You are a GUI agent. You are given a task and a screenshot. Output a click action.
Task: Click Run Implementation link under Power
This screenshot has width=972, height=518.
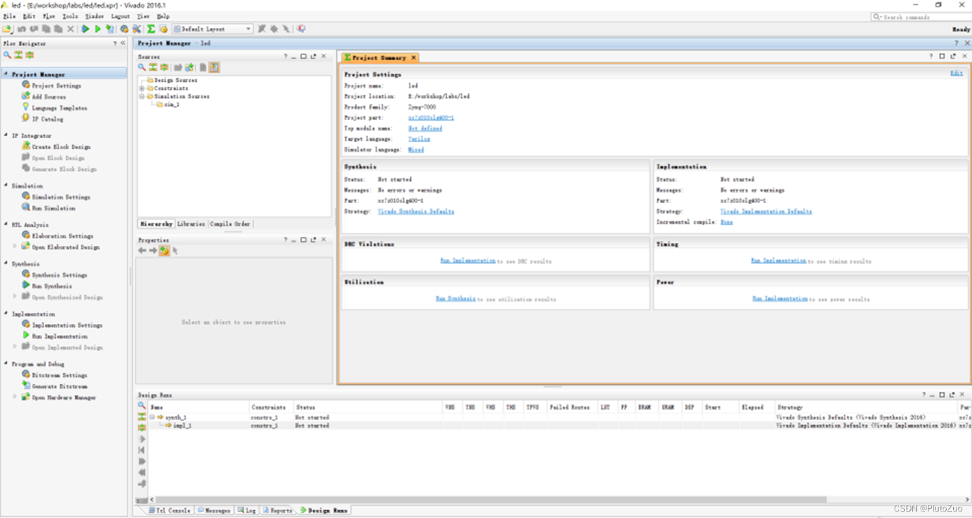point(780,299)
